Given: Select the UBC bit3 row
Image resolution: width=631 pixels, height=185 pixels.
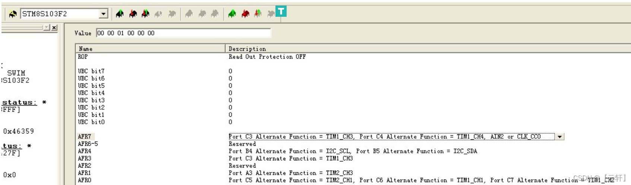Looking at the screenshot, I should tap(91, 100).
